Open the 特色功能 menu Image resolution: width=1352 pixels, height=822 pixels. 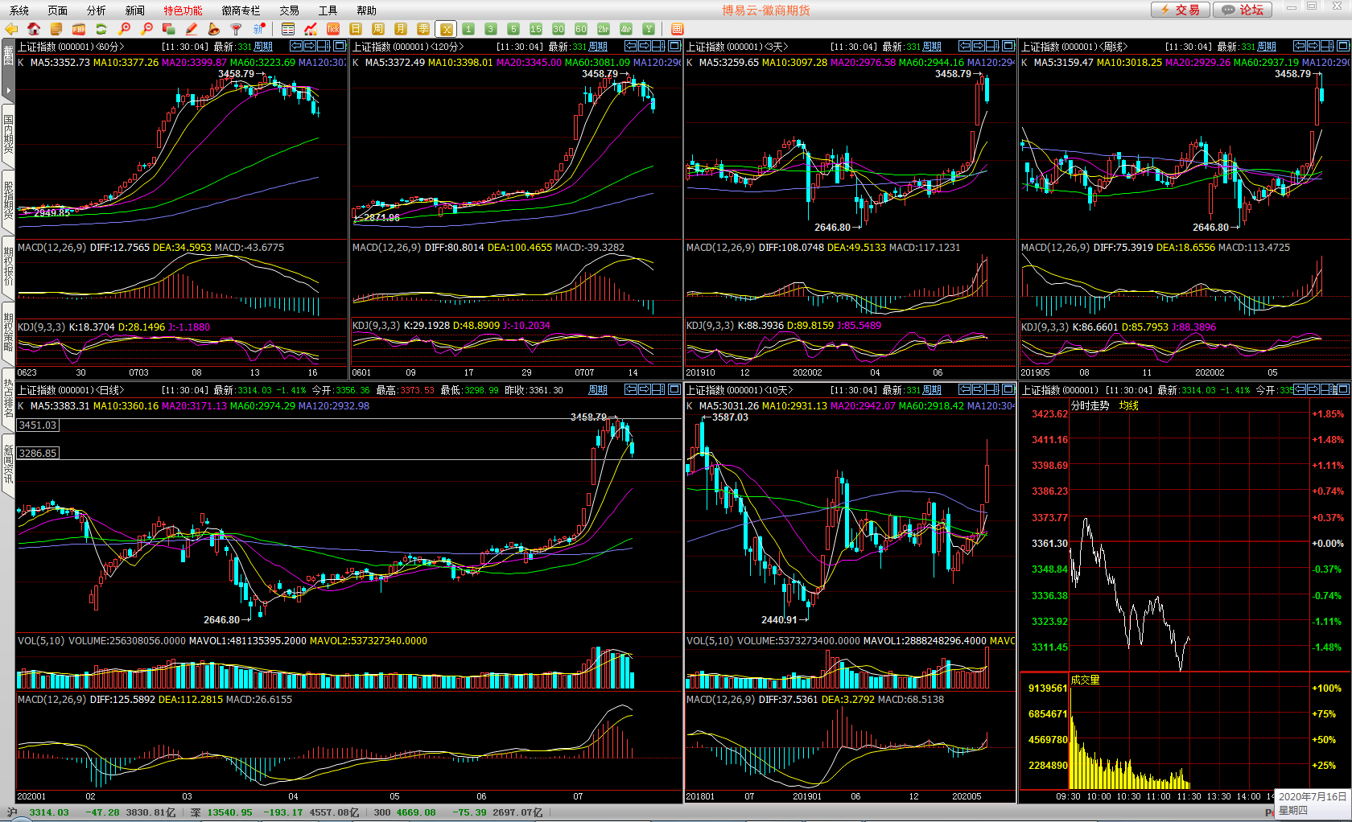(183, 10)
